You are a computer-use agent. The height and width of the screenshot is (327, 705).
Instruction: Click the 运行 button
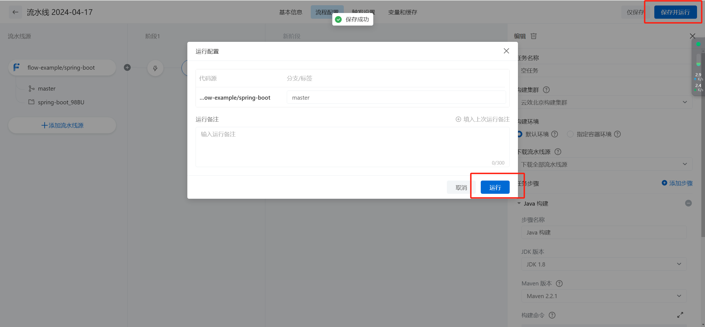point(495,187)
